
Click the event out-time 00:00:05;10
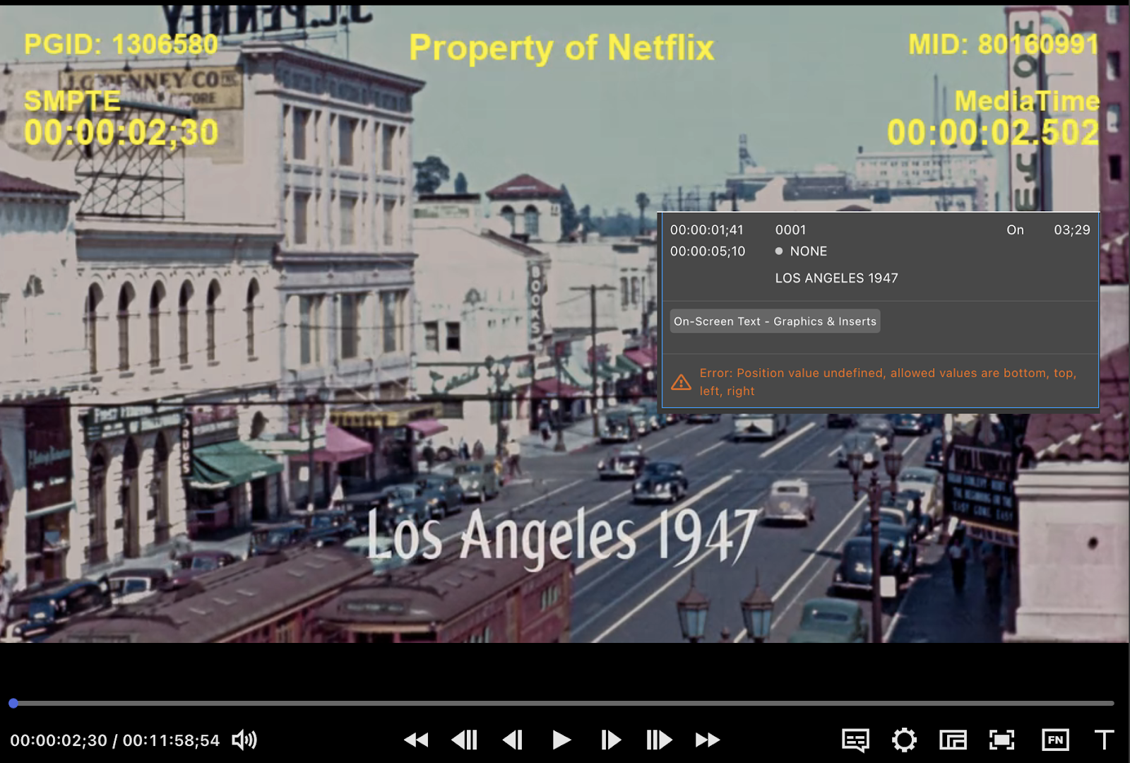[708, 252]
